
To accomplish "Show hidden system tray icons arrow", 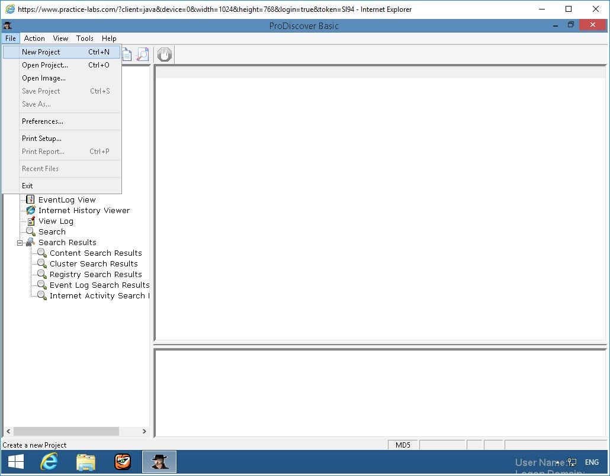I will click(x=557, y=462).
